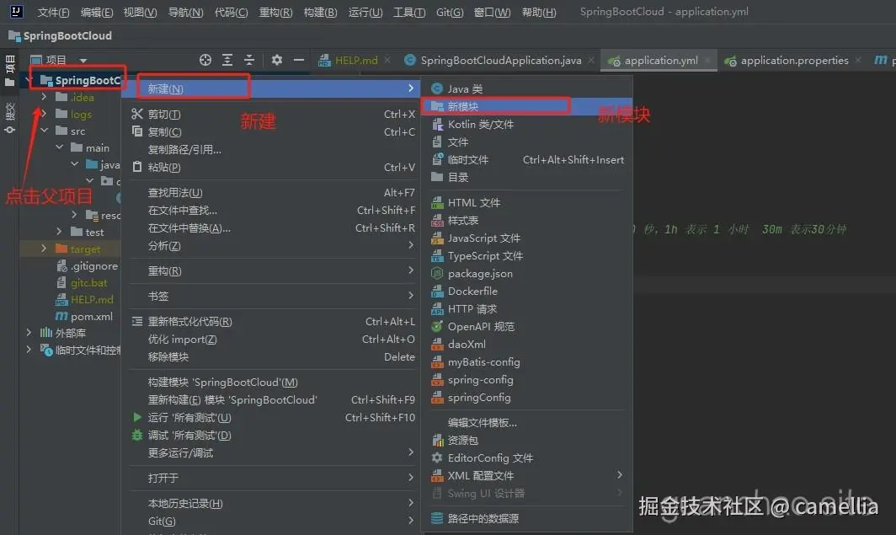Expand the logs folder
896x535 pixels.
pyautogui.click(x=44, y=114)
